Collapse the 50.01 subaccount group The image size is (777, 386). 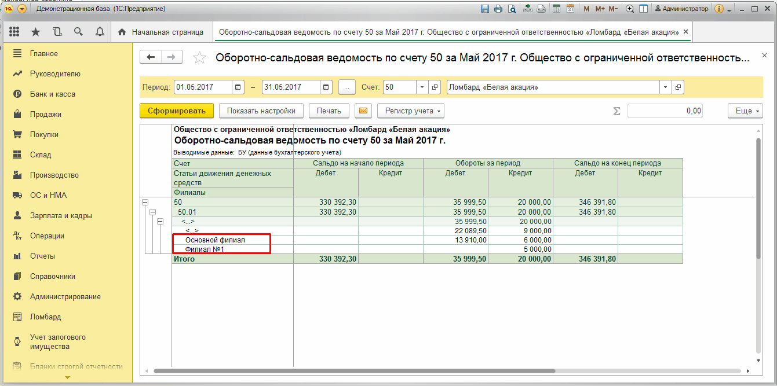[152, 212]
